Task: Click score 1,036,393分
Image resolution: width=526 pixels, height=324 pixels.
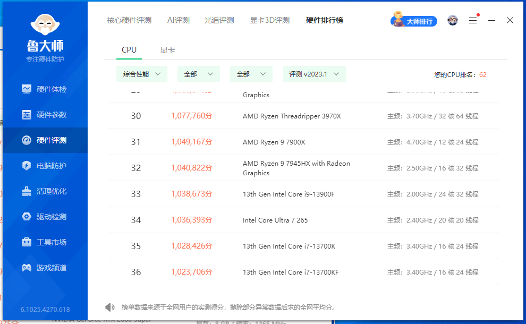Action: 192,220
